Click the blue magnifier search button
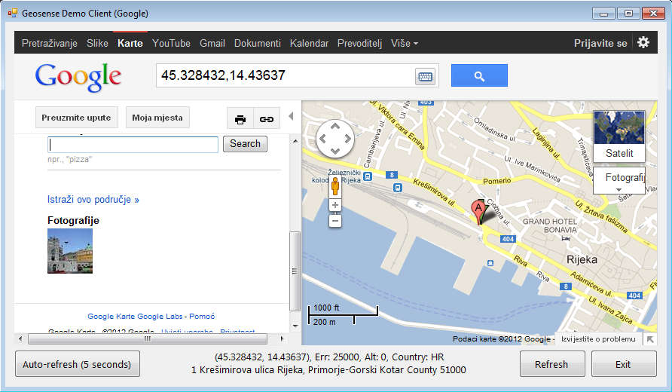The width and height of the screenshot is (672, 392). tap(479, 75)
